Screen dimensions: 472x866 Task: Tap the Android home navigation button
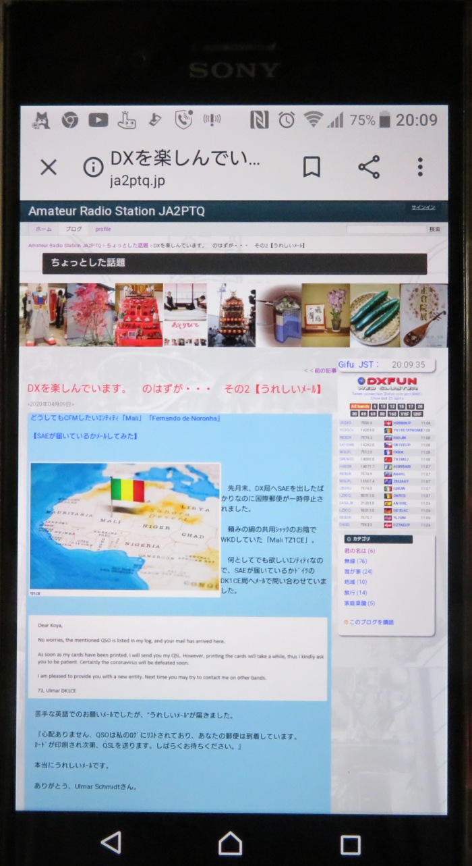coord(230,842)
